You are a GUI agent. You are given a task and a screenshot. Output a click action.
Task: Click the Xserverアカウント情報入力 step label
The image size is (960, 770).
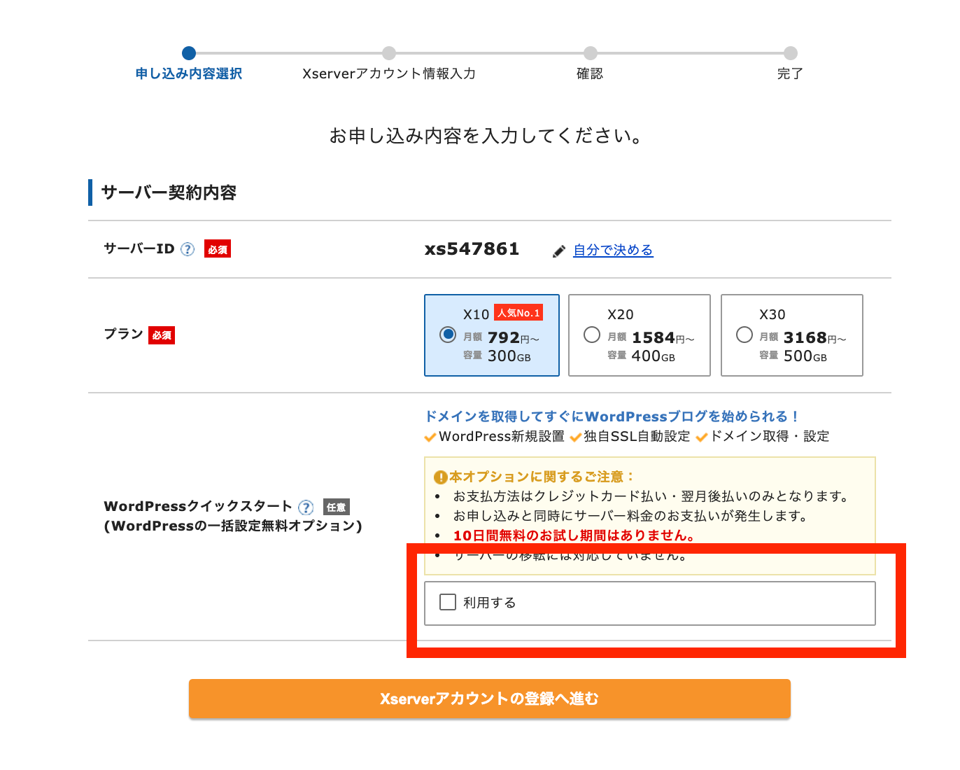pos(389,73)
